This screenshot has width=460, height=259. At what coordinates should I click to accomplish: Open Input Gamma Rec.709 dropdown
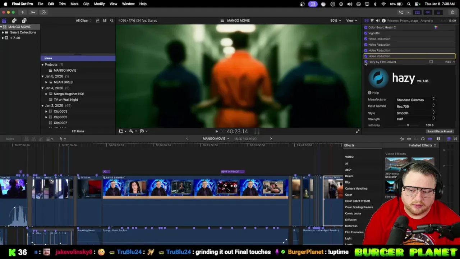coord(416,106)
